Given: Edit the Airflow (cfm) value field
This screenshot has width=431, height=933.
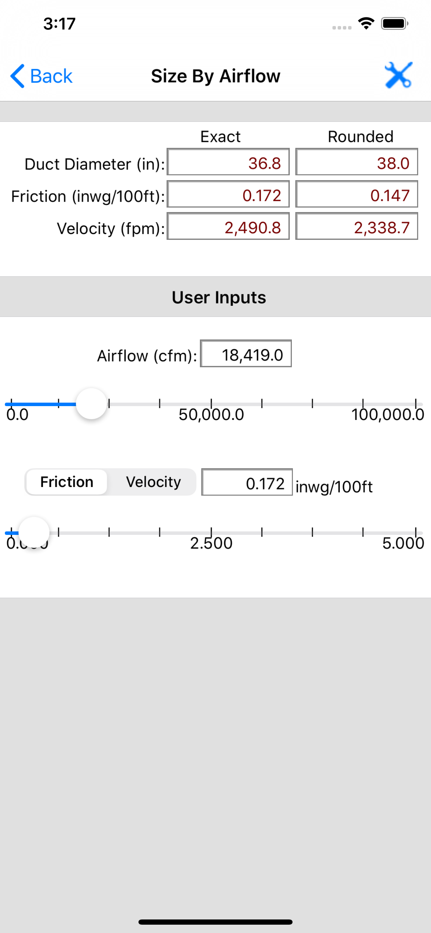Looking at the screenshot, I should 246,353.
